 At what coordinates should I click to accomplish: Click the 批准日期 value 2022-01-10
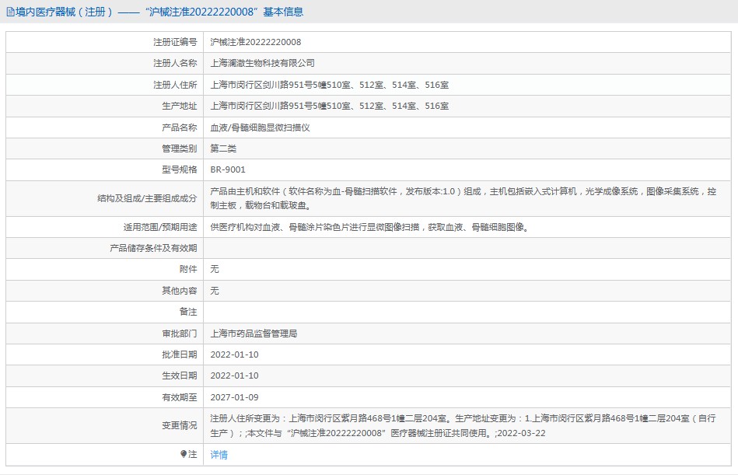[234, 355]
